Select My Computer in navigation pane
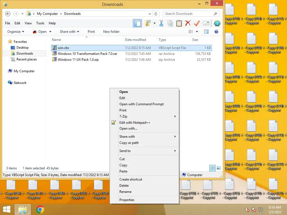Viewport: 287px width, 215px height. pyautogui.click(x=24, y=71)
